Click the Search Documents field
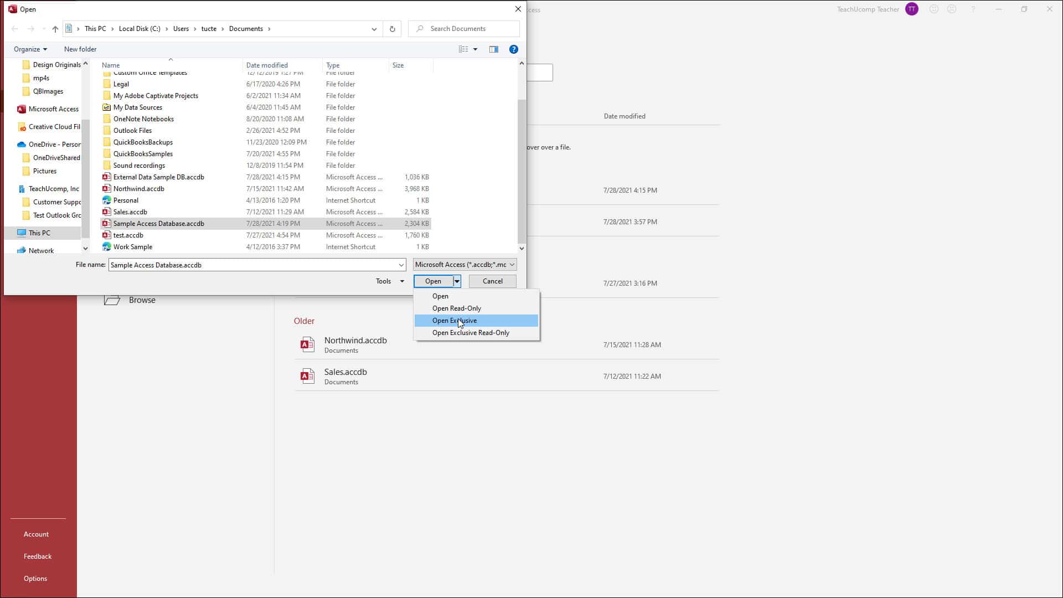The image size is (1063, 598). [x=464, y=29]
